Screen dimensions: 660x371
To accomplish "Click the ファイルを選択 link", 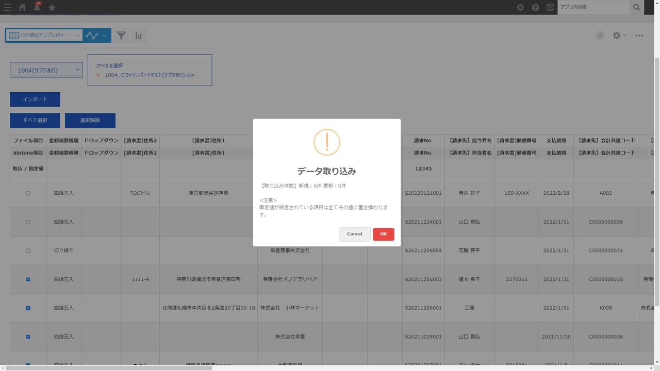I will pos(109,65).
